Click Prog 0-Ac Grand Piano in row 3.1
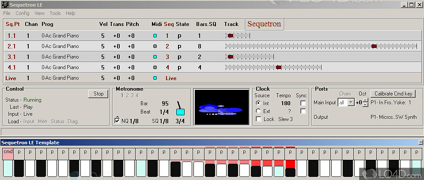 [x=61, y=57]
